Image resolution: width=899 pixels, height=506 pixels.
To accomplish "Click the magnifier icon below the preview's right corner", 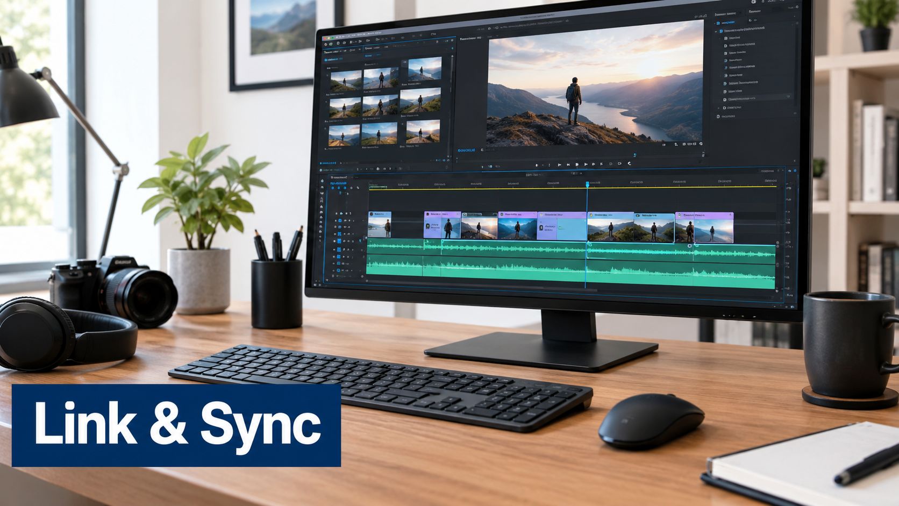I will (x=701, y=144).
